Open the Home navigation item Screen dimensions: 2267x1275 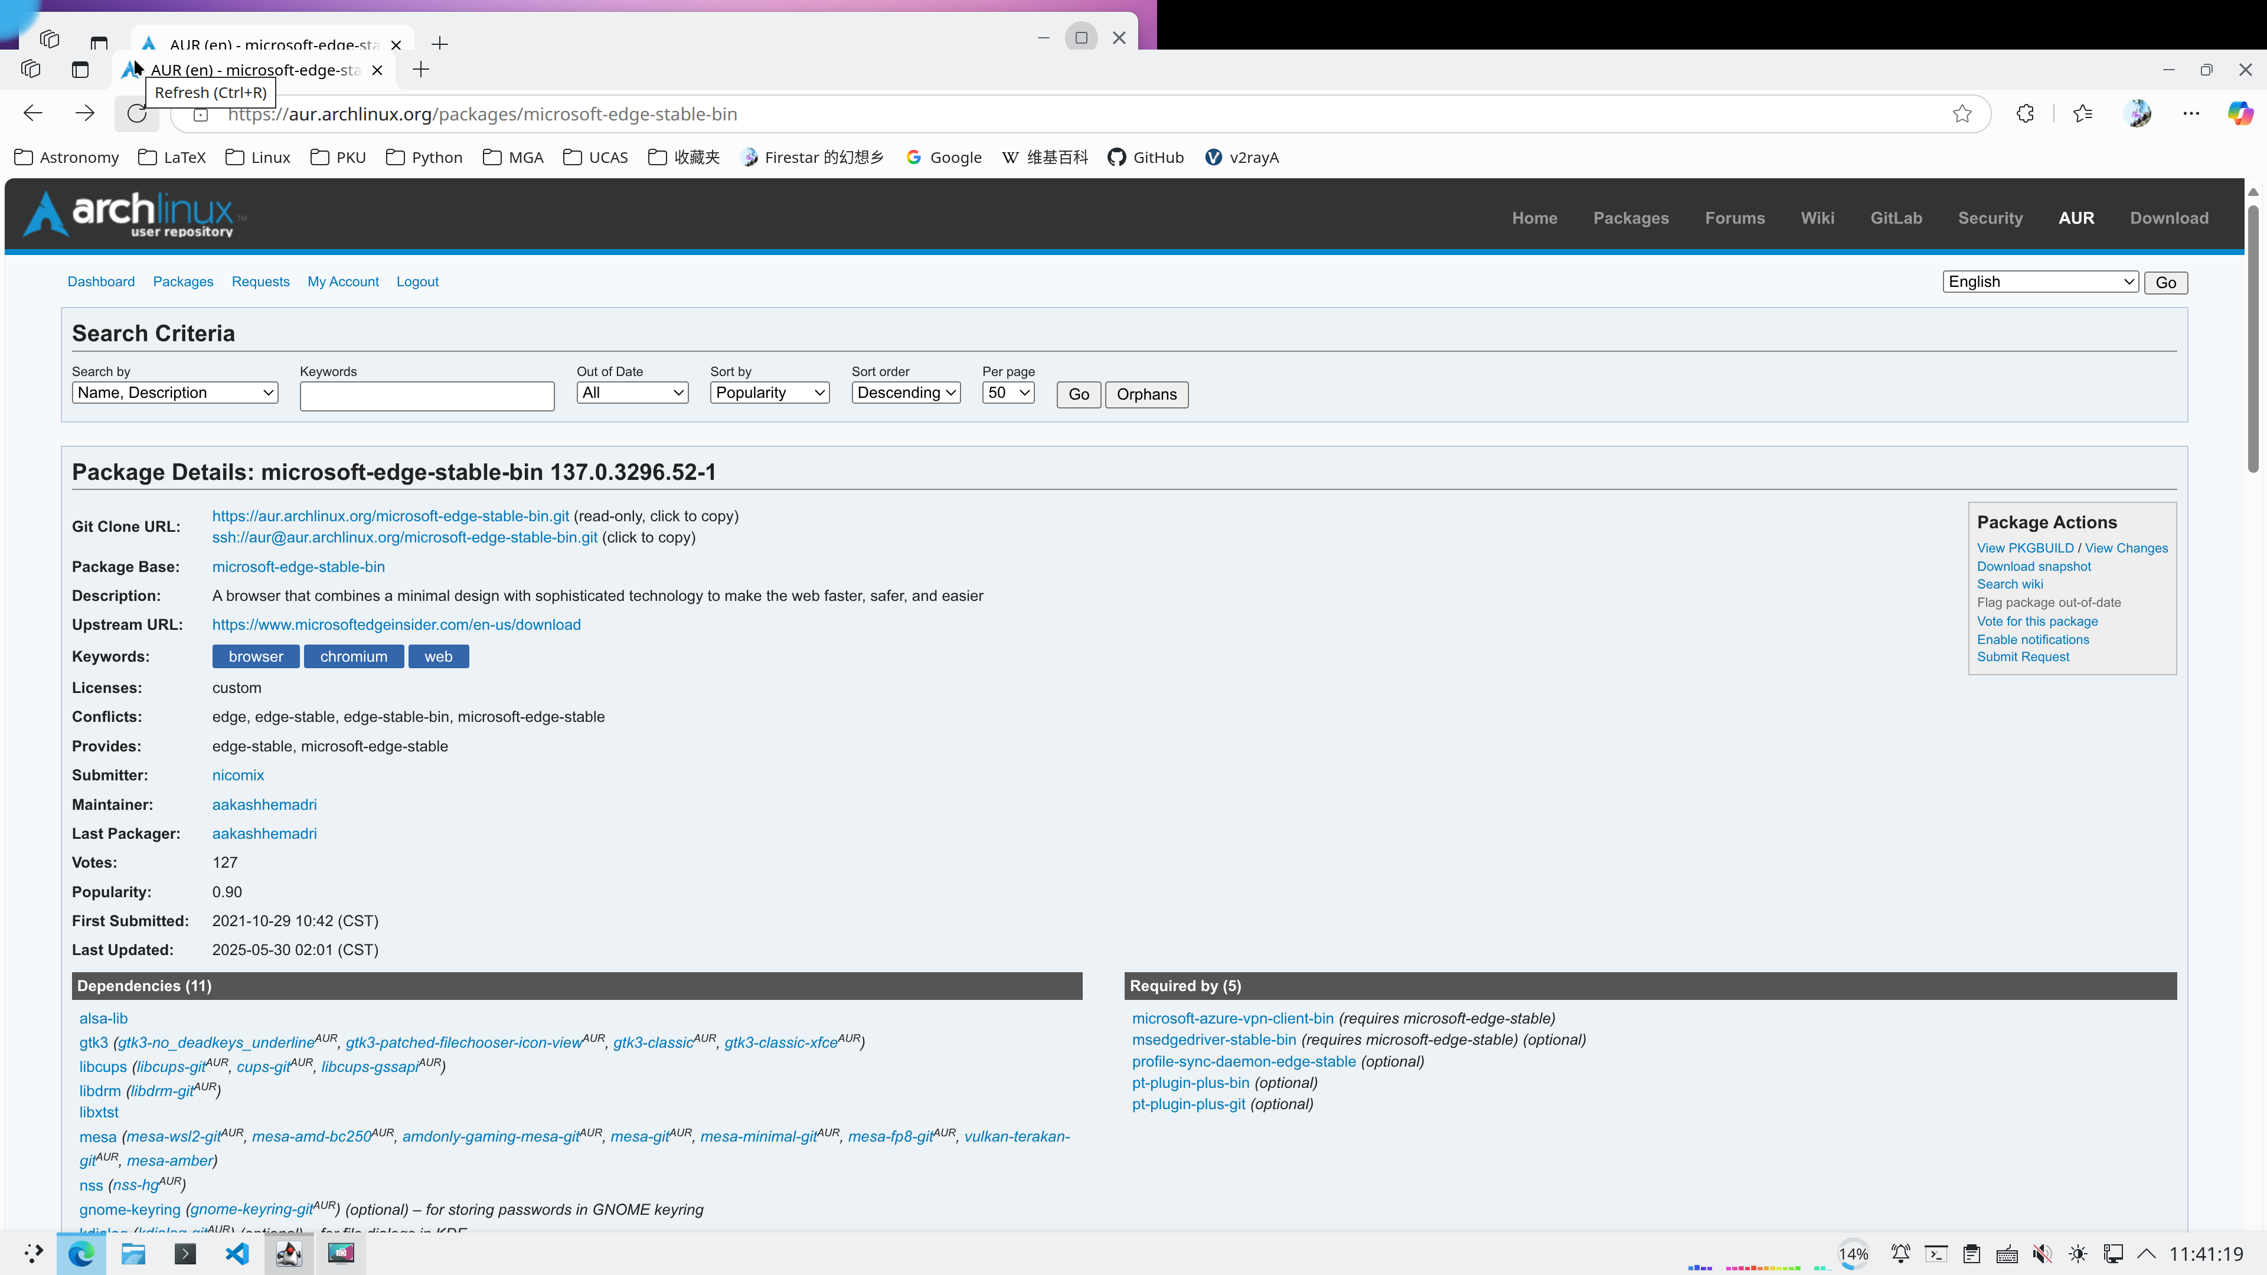1534,217
